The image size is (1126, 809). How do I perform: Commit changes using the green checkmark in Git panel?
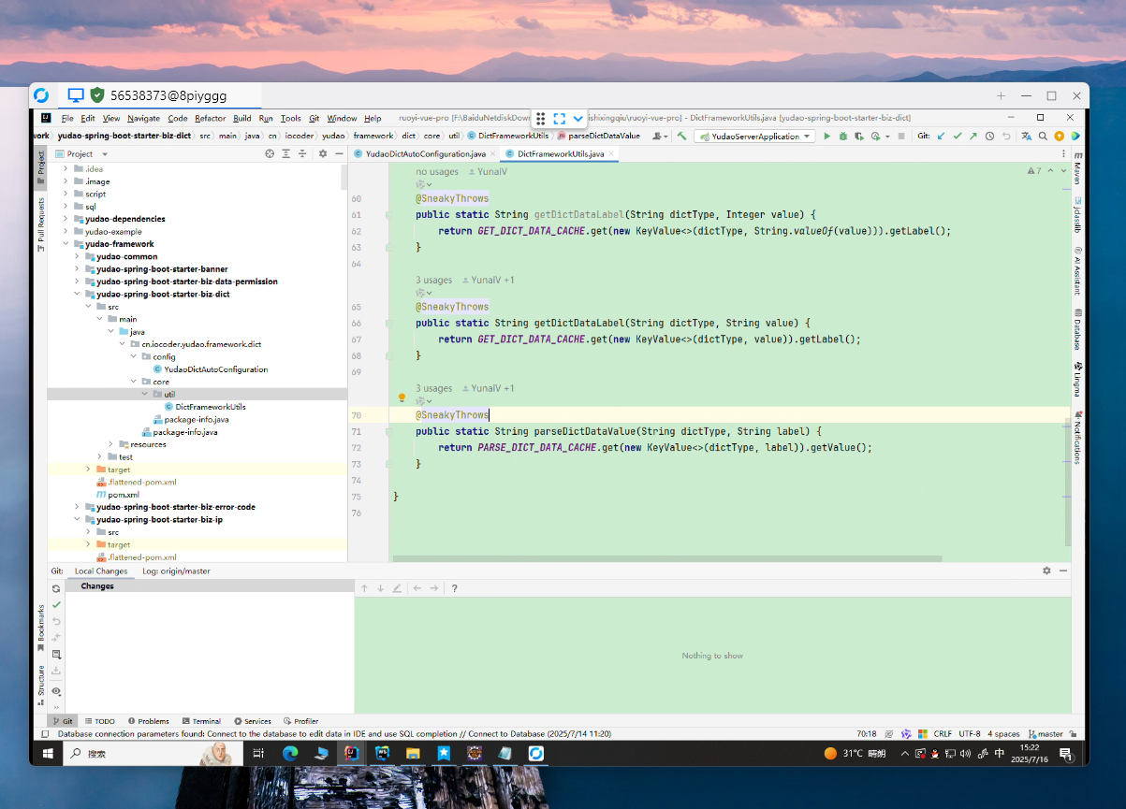(x=56, y=605)
